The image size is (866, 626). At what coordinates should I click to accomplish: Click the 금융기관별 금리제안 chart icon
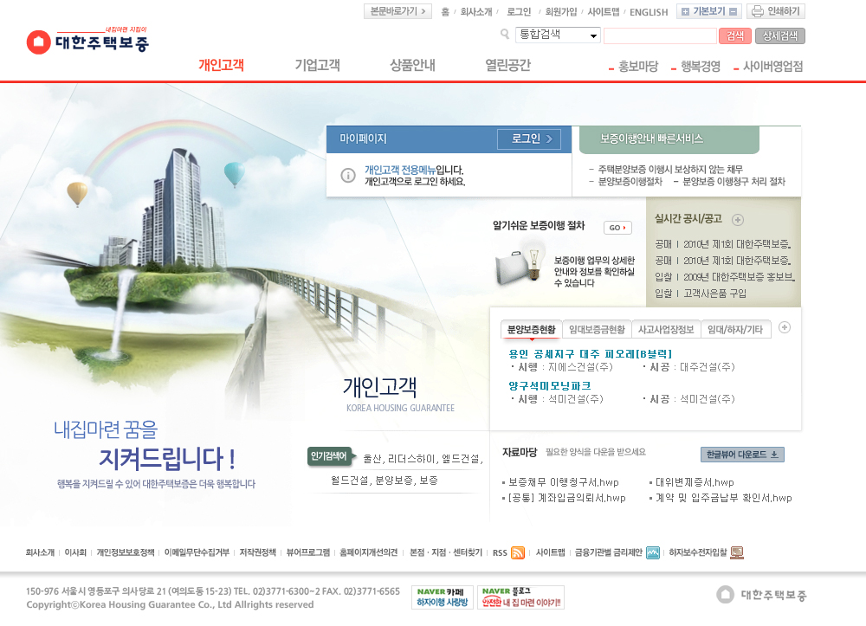[x=653, y=552]
